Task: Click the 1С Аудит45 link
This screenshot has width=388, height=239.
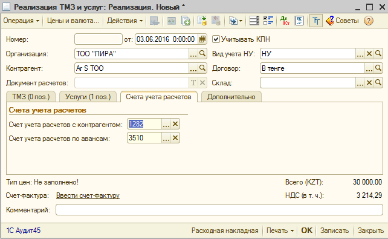Action: (23, 231)
